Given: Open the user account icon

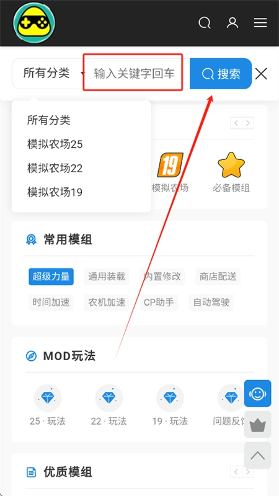Looking at the screenshot, I should point(232,23).
